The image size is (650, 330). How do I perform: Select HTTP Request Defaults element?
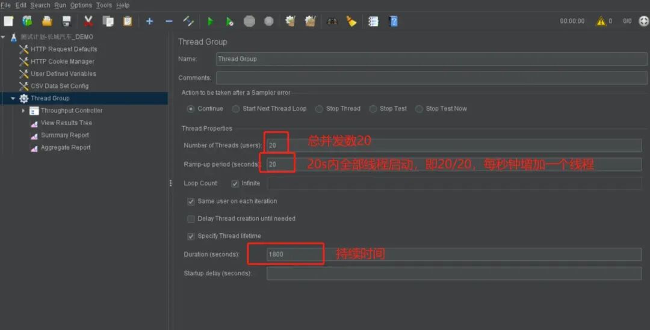point(64,49)
